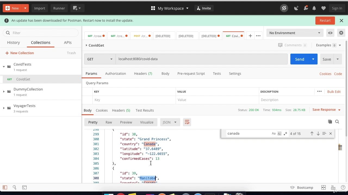Open manage environments gear icon
The height and width of the screenshot is (195, 348).
point(341,33)
